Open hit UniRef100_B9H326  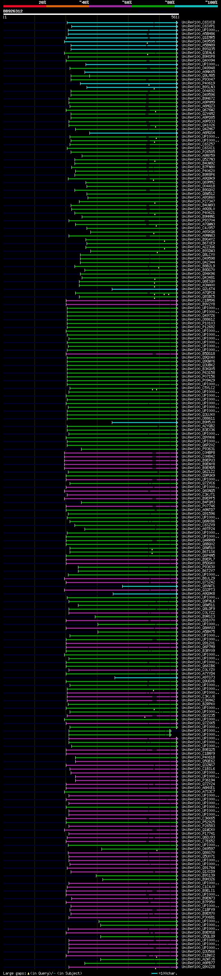198,879
